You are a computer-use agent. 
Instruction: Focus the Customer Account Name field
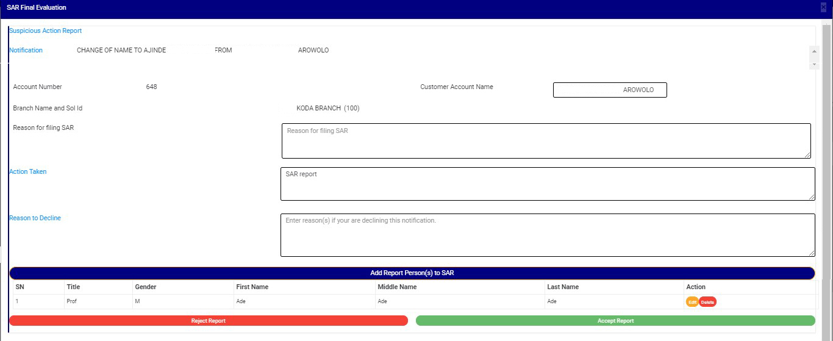(609, 90)
